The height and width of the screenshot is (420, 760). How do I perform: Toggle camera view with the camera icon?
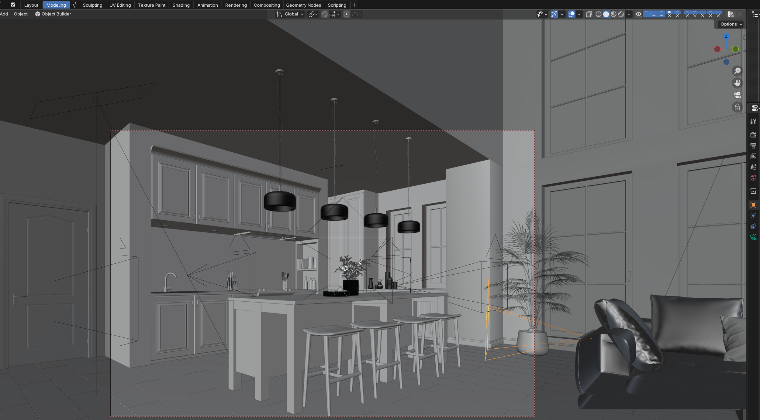737,95
